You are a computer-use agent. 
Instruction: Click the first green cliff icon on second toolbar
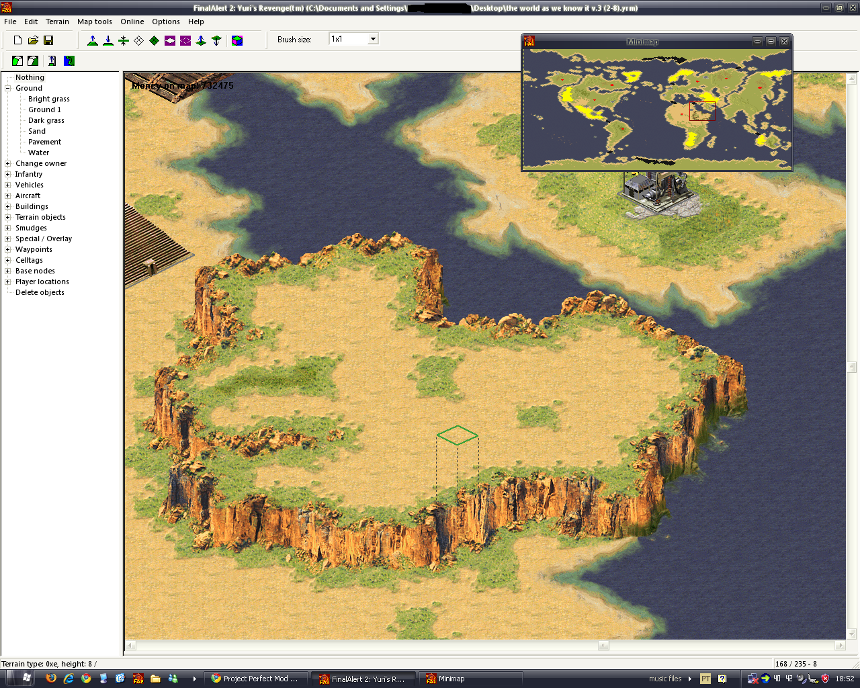[x=17, y=60]
